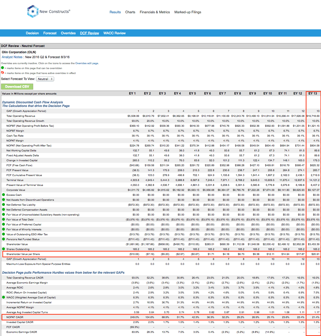Select the 14,121.2 terminal value cell
Viewport: 321px width, 336px height.
tap(314, 180)
